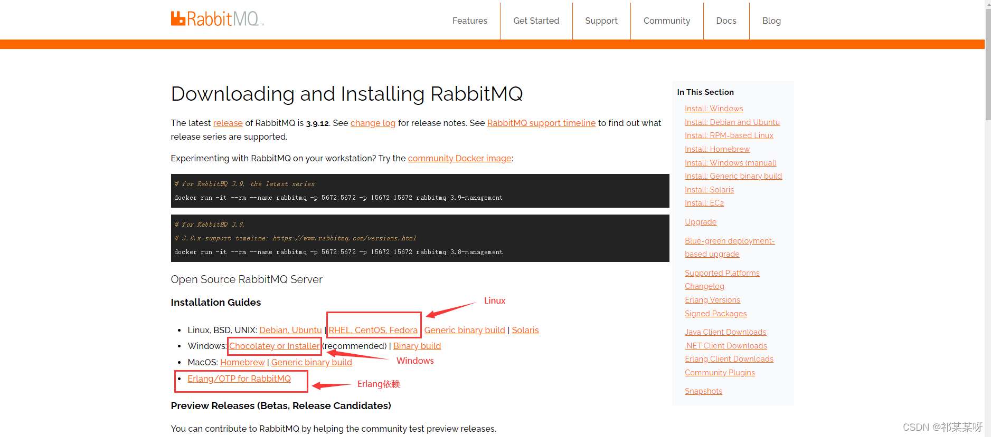Open the Blog menu item

pos(771,21)
